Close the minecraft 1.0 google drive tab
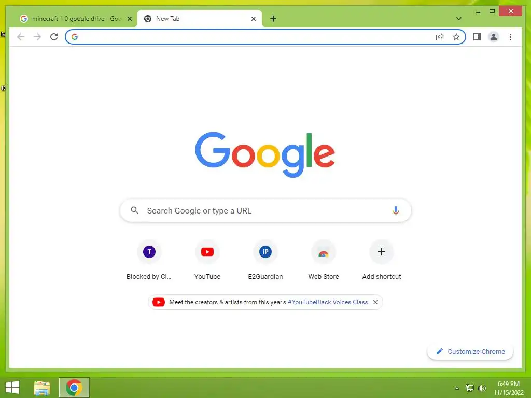Viewport: 531px width, 398px height. pos(129,19)
